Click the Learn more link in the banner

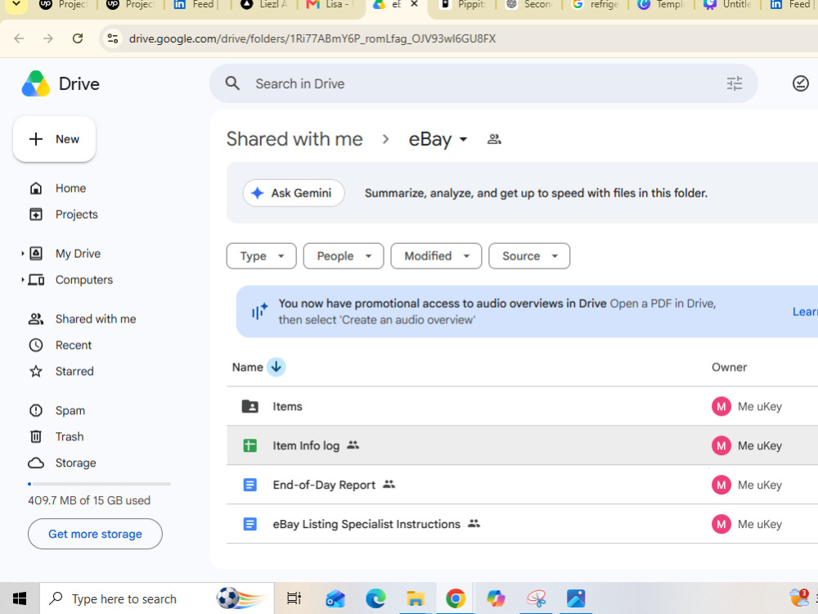click(805, 312)
